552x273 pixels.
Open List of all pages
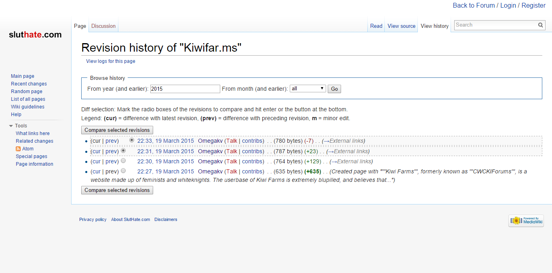pyautogui.click(x=28, y=99)
